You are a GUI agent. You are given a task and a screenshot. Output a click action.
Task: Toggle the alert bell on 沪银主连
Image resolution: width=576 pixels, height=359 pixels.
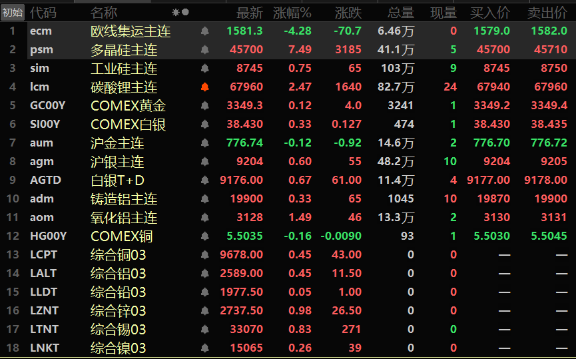(204, 162)
